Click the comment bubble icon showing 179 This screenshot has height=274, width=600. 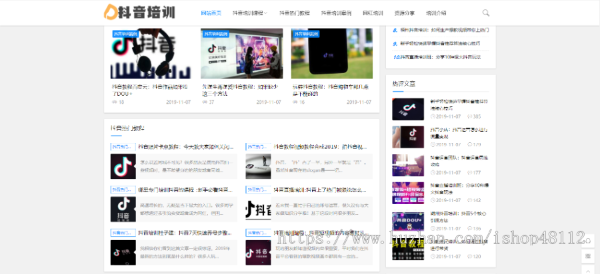469,144
